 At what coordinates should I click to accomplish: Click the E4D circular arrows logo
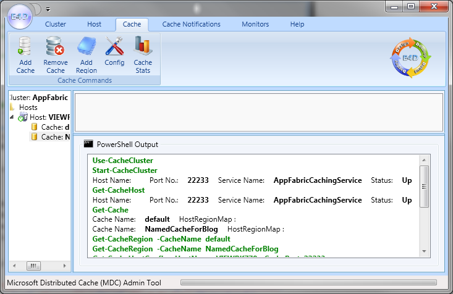click(410, 58)
